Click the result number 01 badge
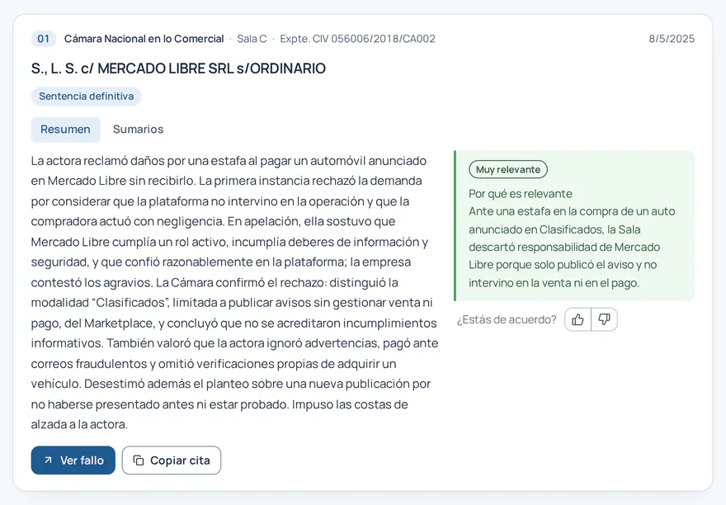 44,39
